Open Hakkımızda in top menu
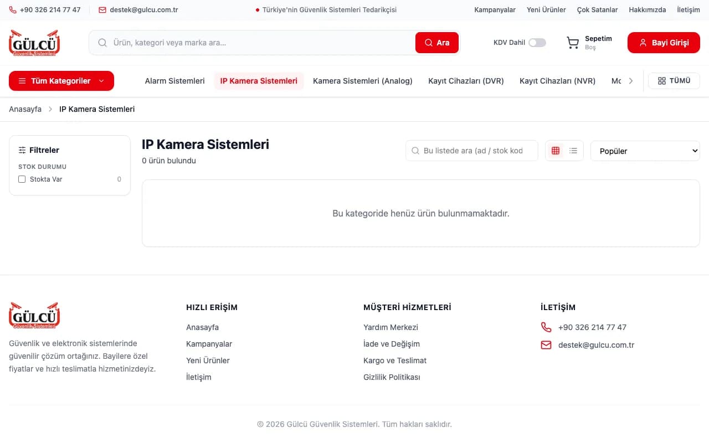 (648, 10)
